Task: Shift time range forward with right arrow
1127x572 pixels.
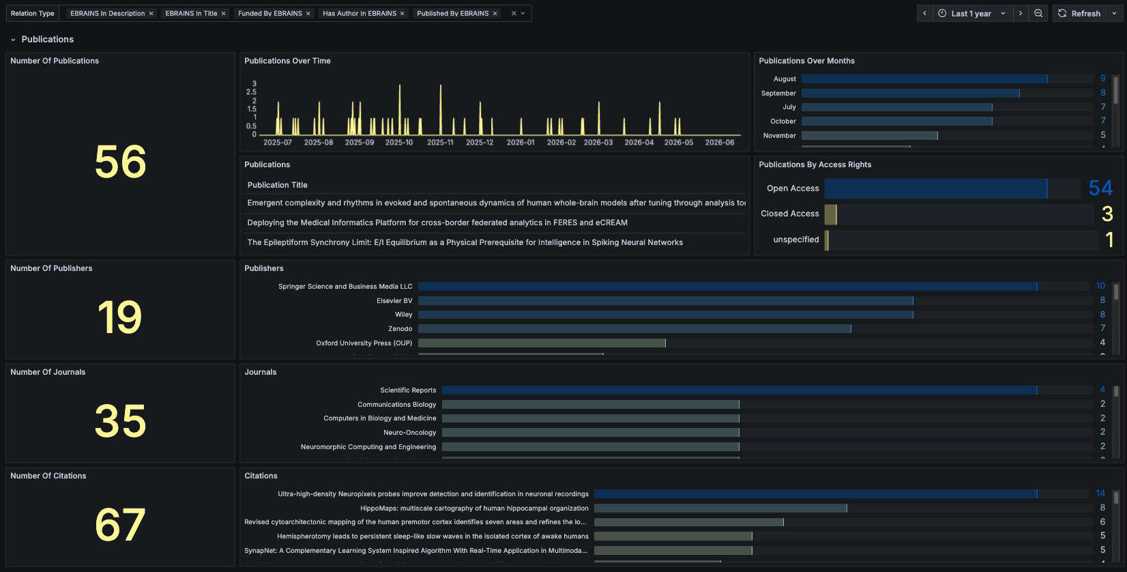Action: pos(1021,14)
